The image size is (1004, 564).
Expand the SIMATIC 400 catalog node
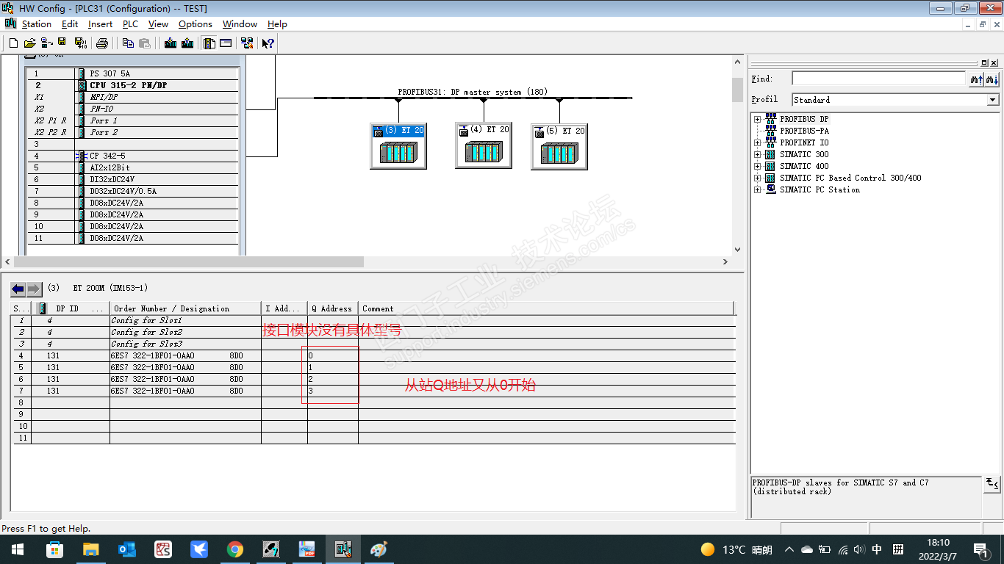tap(757, 166)
